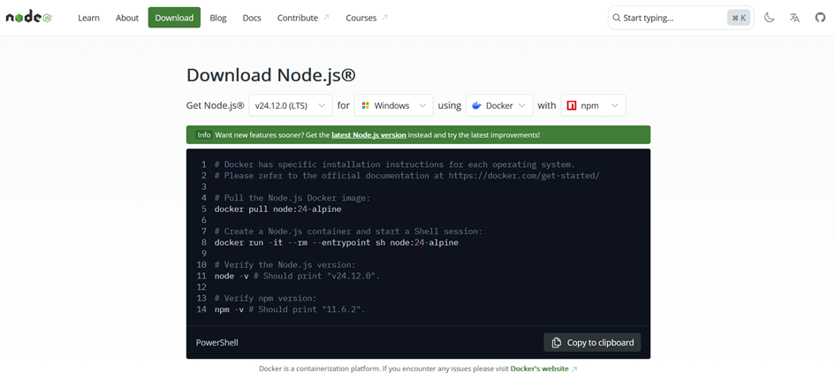This screenshot has height=373, width=835.
Task: Click the search magnifier icon
Action: [617, 18]
